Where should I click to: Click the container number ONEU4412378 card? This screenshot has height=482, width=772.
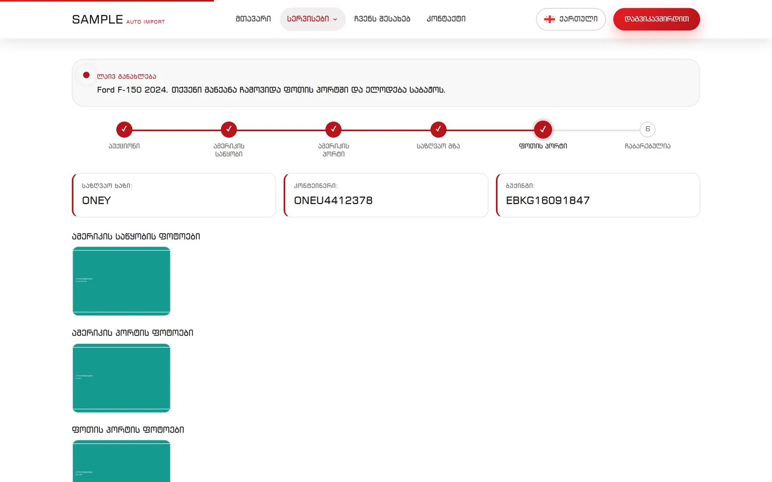(386, 195)
